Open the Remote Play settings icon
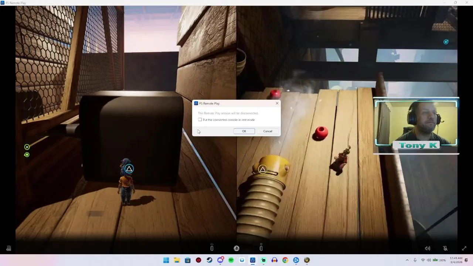 (x=8, y=248)
